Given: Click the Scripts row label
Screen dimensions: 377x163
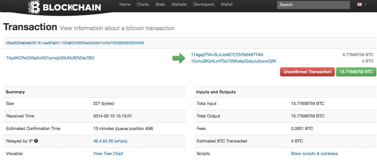Looking at the screenshot, I should 203,153.
